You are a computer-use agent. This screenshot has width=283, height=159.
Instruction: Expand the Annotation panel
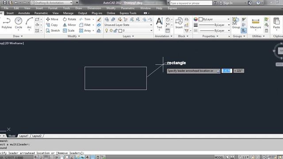click(x=164, y=36)
